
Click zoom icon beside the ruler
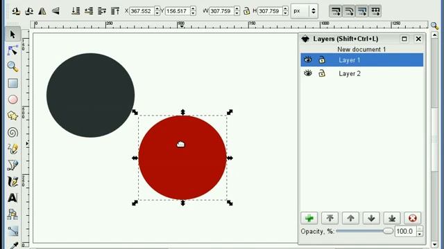pos(434,26)
